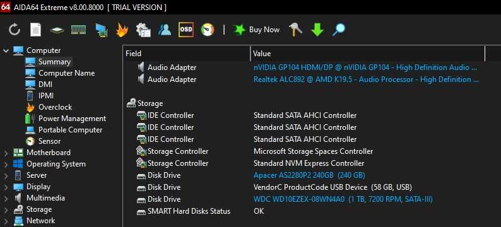Screen dimensions: 501x227
Task: Expand the Server tree node
Action: [x=6, y=175]
